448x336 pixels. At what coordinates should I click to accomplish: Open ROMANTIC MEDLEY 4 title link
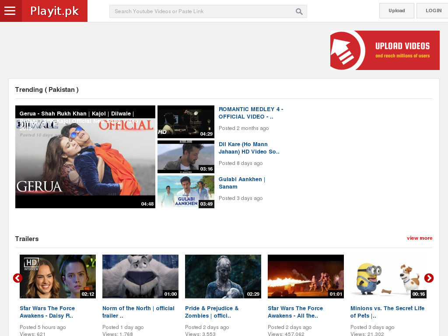pyautogui.click(x=251, y=113)
